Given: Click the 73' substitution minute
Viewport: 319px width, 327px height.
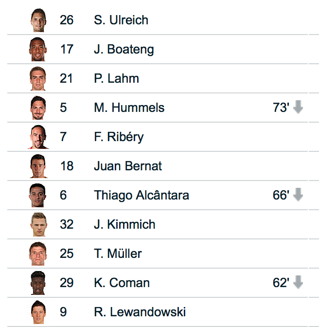Looking at the screenshot, I should pos(281,108).
